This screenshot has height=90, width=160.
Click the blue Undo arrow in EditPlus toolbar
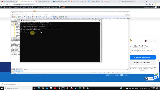coord(36,17)
